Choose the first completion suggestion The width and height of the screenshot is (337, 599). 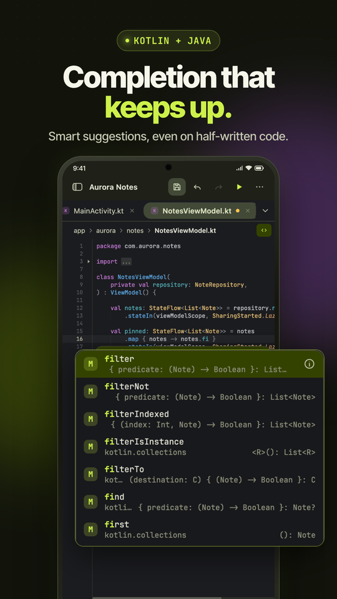click(200, 529)
